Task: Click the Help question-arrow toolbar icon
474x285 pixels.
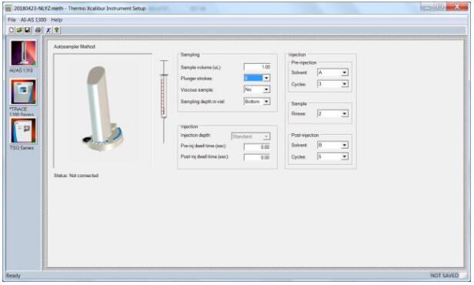Action: (x=56, y=30)
